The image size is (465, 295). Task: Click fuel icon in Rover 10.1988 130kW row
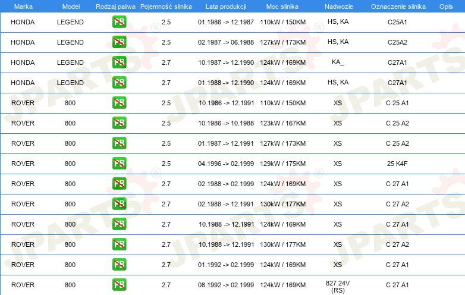pyautogui.click(x=119, y=244)
